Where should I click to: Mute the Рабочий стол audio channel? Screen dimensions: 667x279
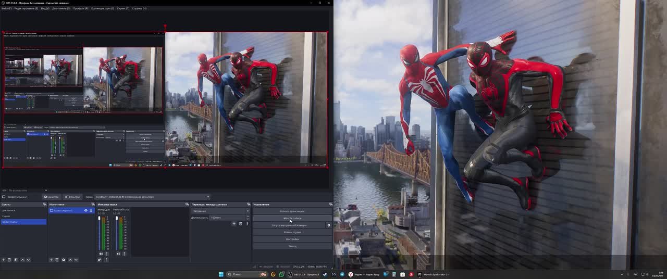(x=118, y=253)
